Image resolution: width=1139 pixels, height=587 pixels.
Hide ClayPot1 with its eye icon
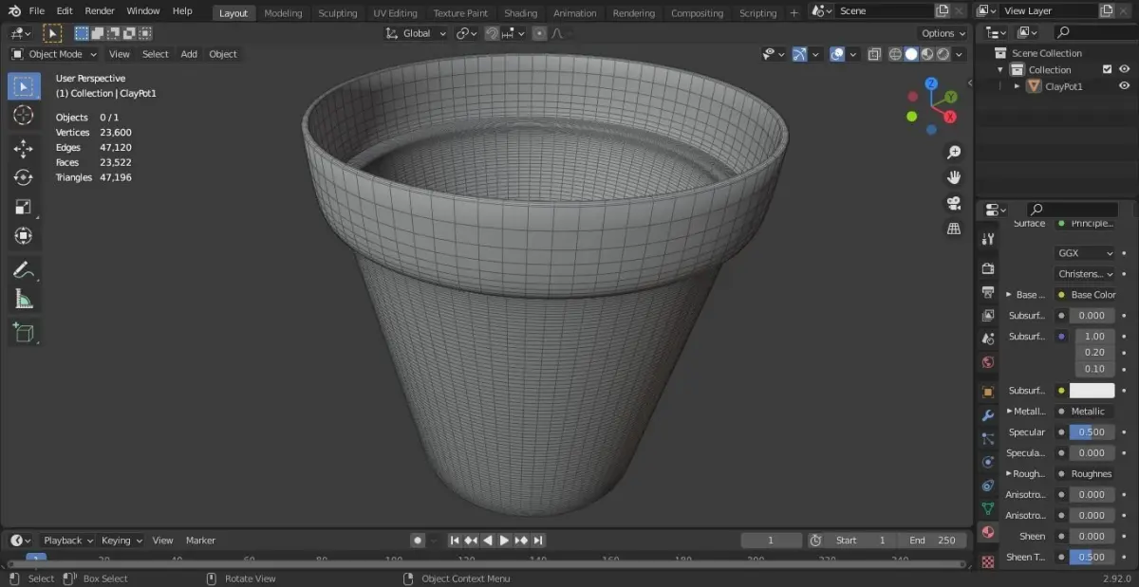click(1125, 86)
